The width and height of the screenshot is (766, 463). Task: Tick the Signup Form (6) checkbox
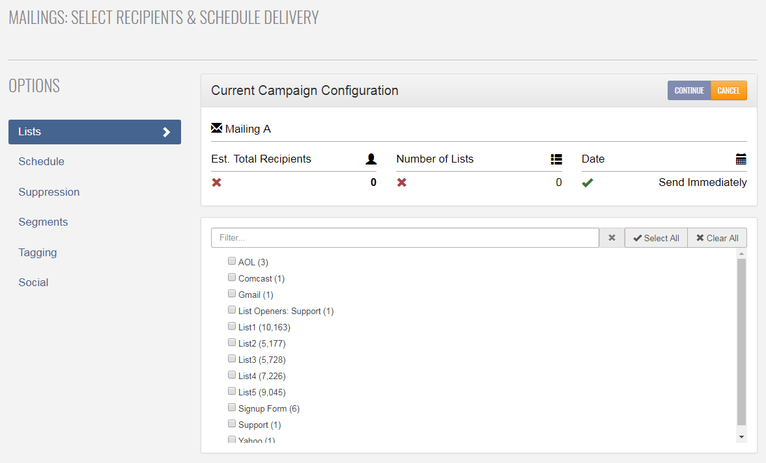click(232, 408)
